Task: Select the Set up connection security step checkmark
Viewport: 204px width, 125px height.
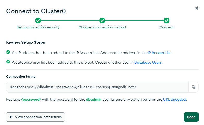Action: 38,21
